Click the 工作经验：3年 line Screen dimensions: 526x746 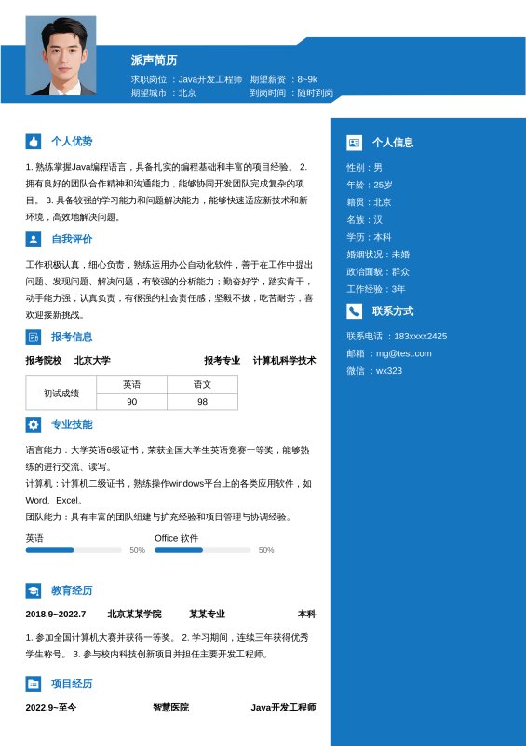point(376,289)
